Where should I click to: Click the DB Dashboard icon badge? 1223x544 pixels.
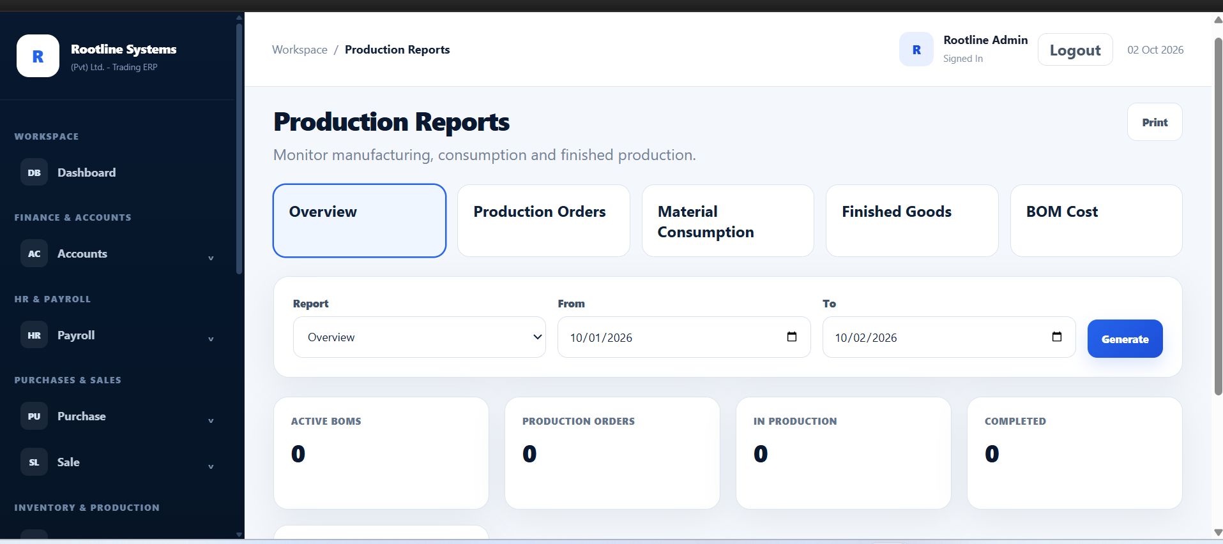[x=34, y=172]
